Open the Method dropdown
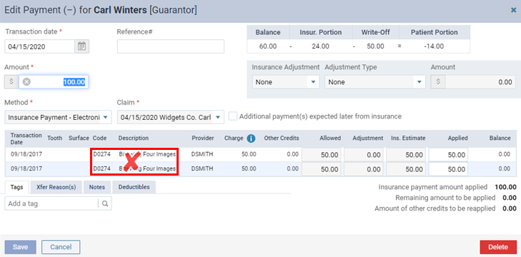This screenshot has height=257, width=521. [x=58, y=117]
